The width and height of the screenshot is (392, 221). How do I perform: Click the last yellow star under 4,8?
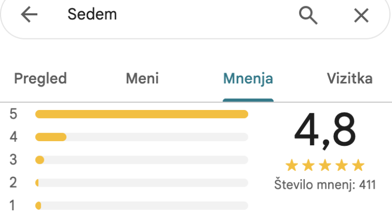click(358, 165)
